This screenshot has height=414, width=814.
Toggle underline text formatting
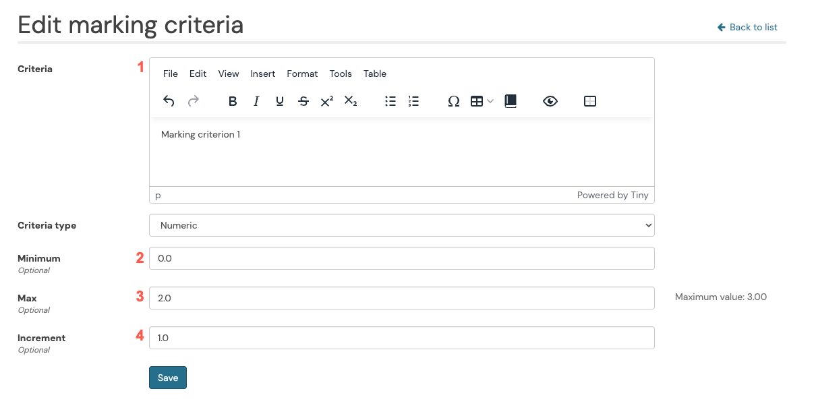(x=280, y=101)
